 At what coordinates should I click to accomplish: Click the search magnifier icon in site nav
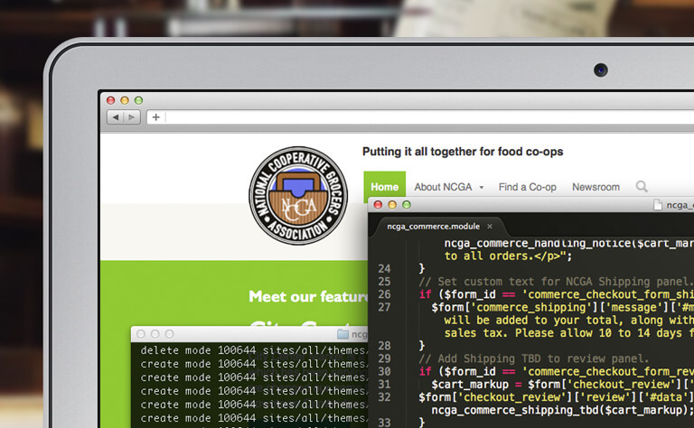[x=642, y=187]
